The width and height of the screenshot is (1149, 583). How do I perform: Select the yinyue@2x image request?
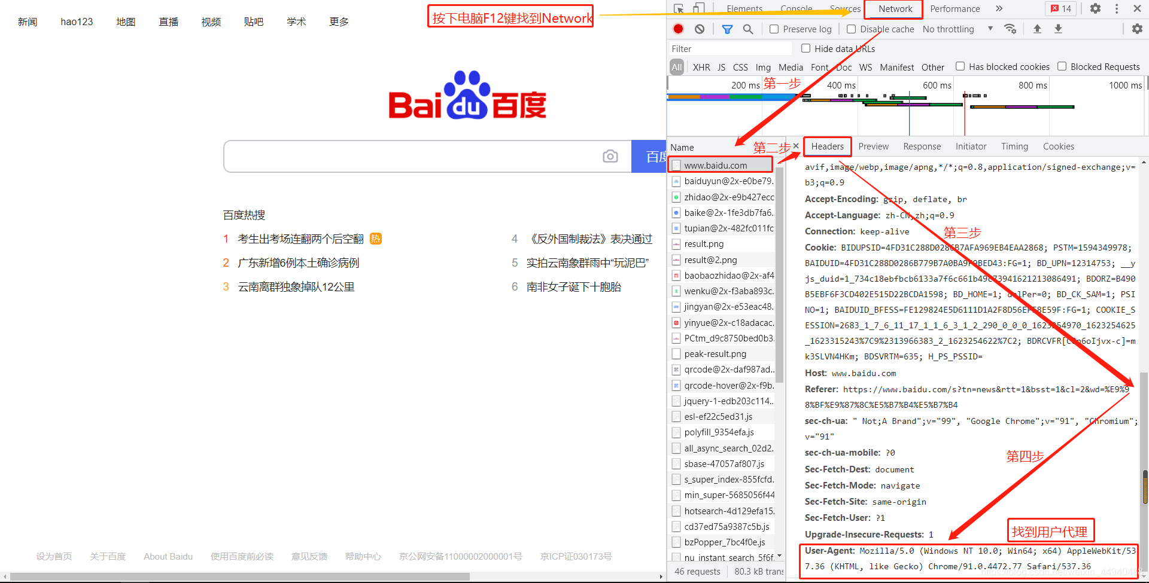pos(722,322)
